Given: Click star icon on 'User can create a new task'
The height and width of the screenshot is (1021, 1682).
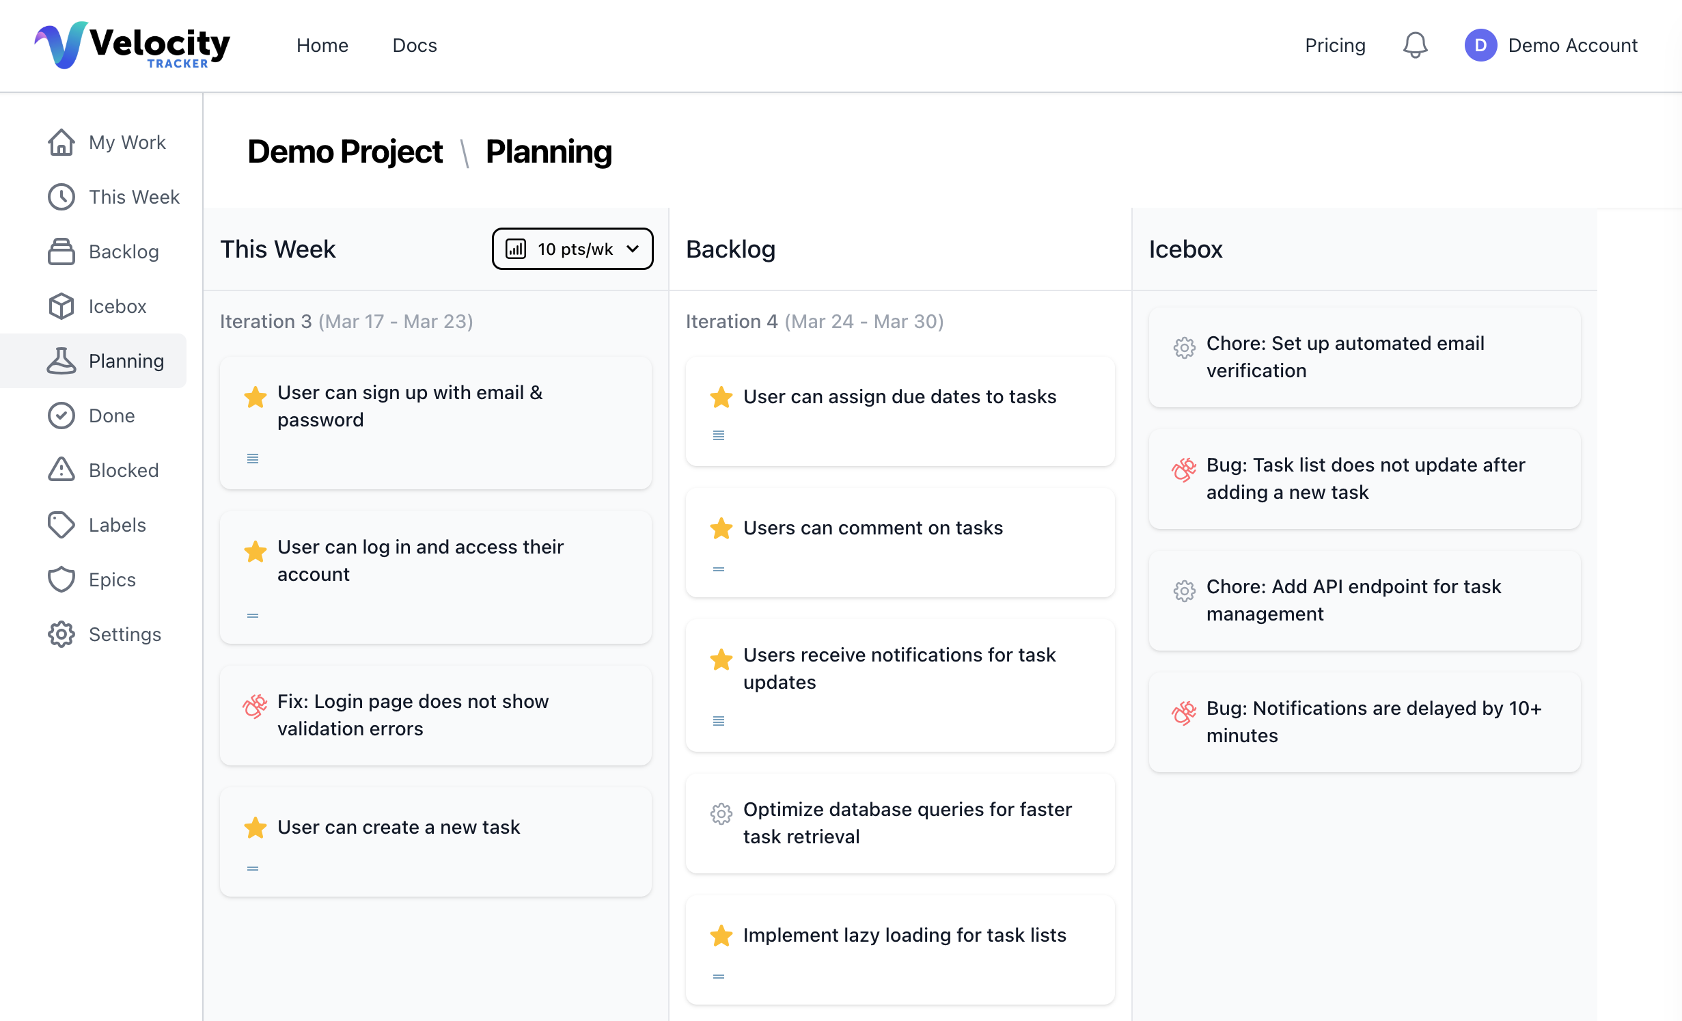Looking at the screenshot, I should pos(255,828).
